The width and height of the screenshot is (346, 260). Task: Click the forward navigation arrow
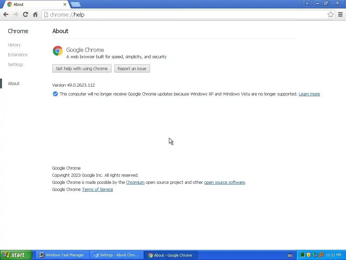16,15
